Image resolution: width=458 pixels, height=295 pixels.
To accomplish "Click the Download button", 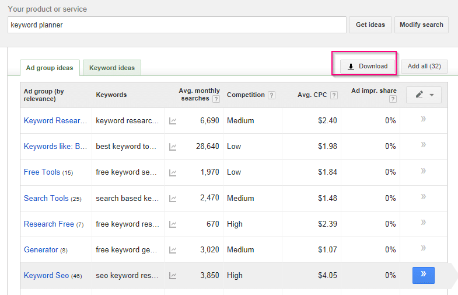I will 368,67.
